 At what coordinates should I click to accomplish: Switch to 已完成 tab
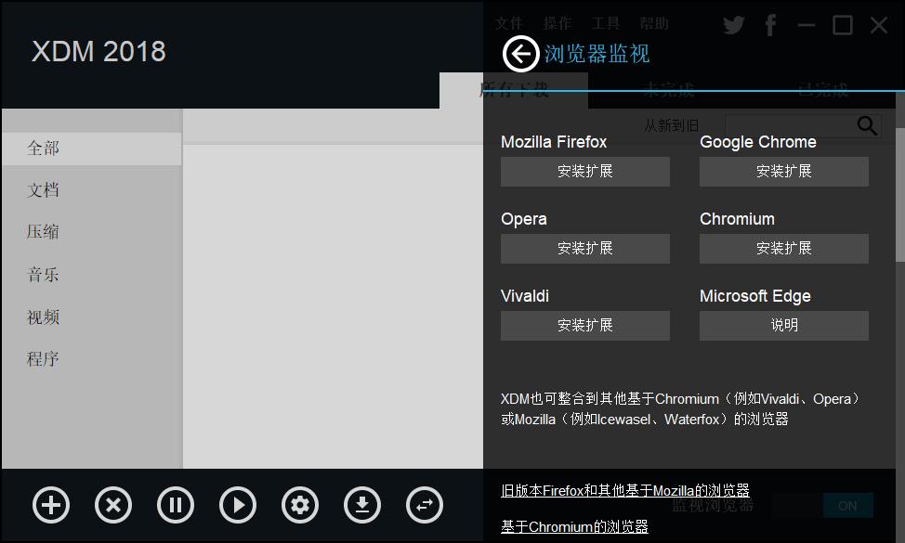pos(823,91)
